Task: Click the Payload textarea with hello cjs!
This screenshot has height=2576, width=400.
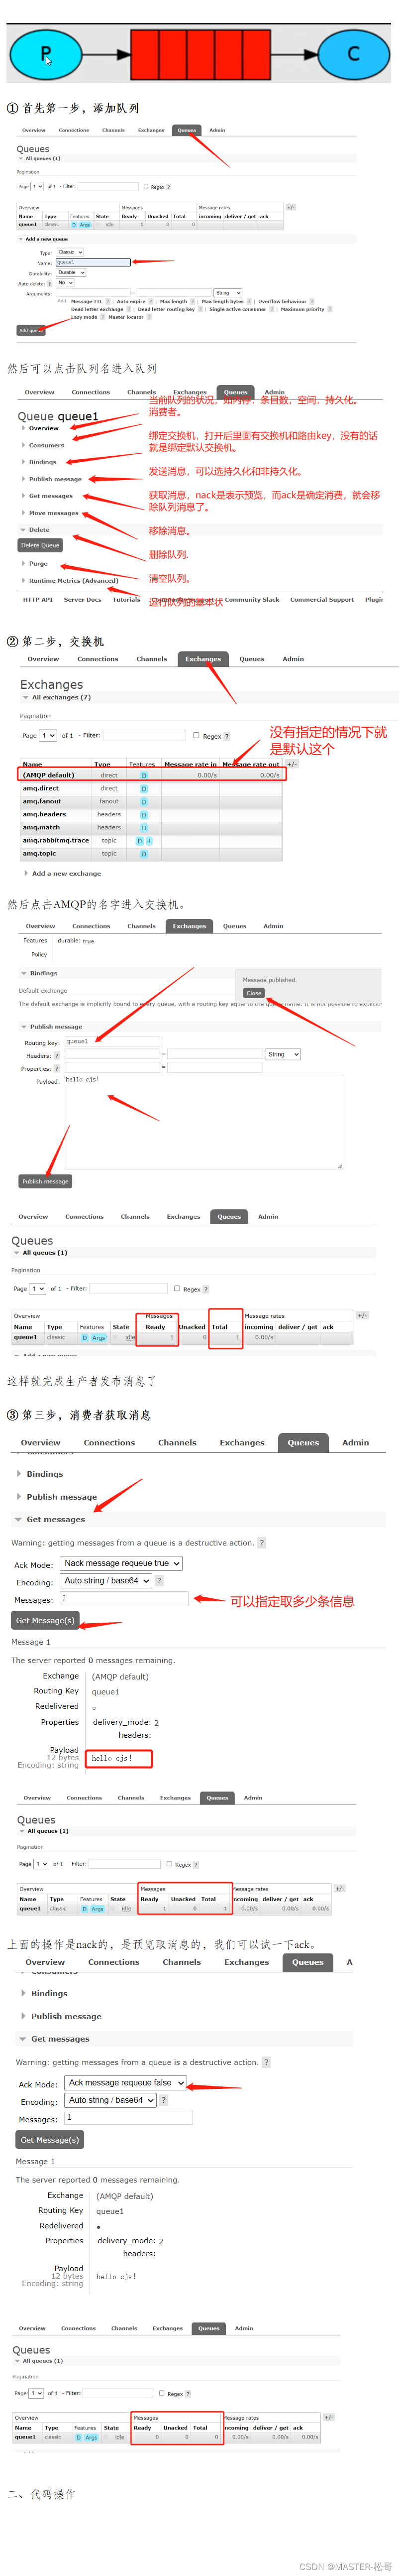Action: 203,1121
